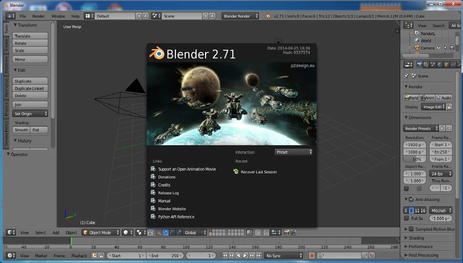Open the Scene properties tab icon
This screenshot has height=263, width=463.
[433, 65]
